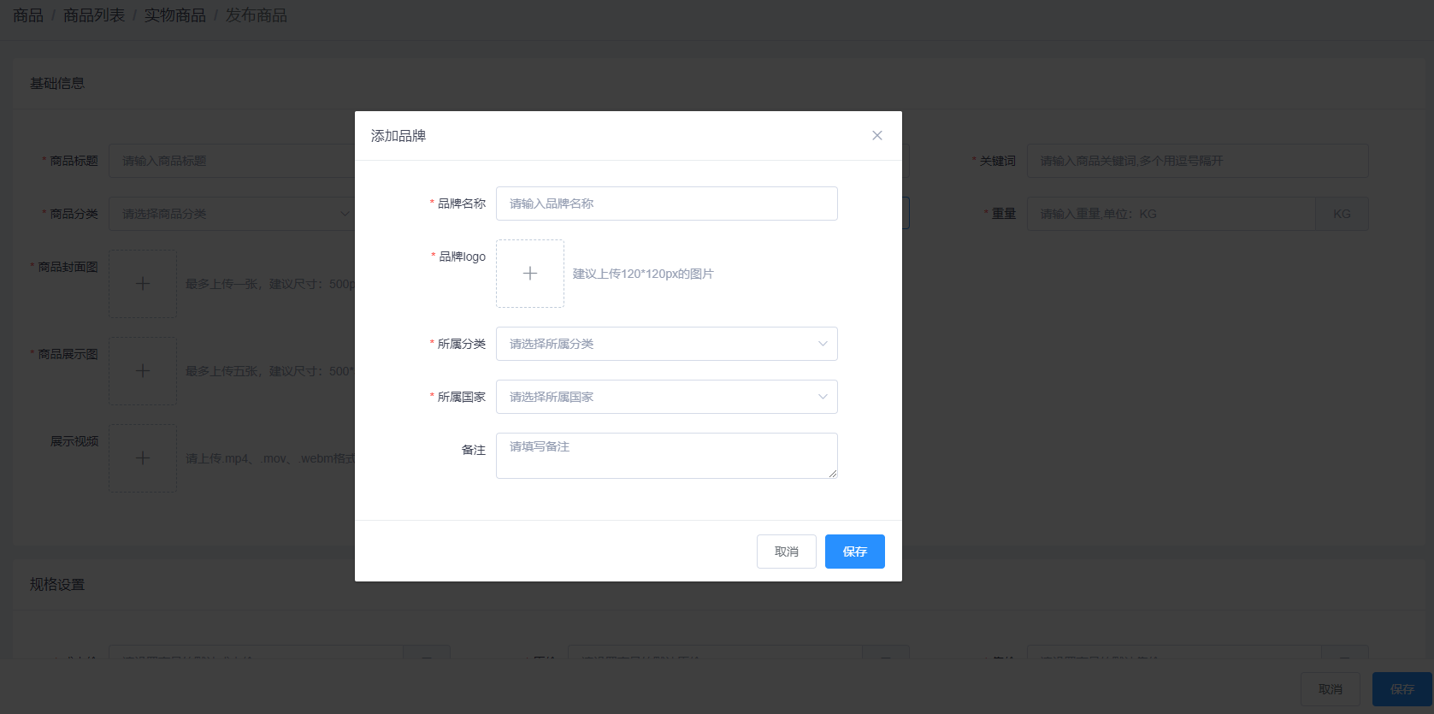Click the 商品 breadcrumb root
This screenshot has height=714, width=1434.
click(x=28, y=15)
